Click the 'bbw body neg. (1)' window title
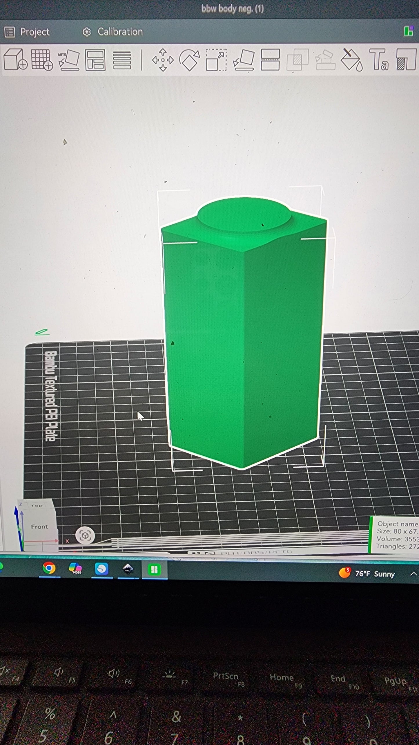The width and height of the screenshot is (419, 745). coord(233,9)
